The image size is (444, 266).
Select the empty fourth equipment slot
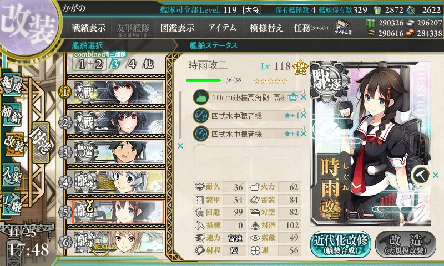tap(246, 151)
